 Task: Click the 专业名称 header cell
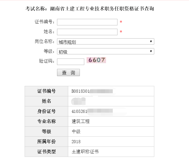tap(46, 121)
